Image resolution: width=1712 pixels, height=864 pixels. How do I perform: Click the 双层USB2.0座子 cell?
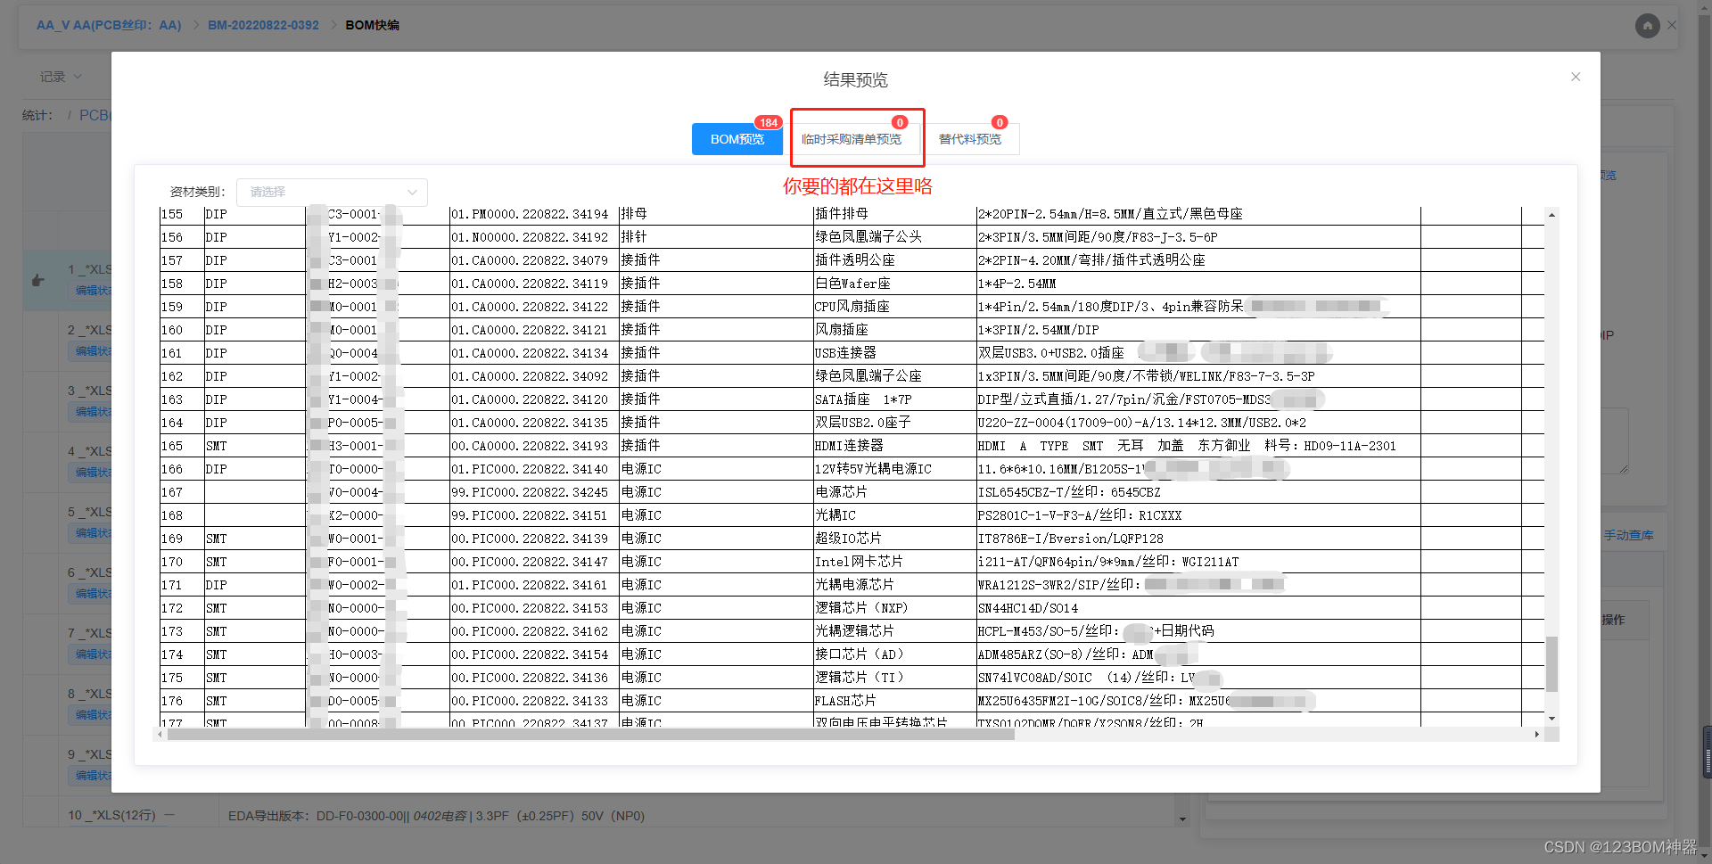click(894, 423)
